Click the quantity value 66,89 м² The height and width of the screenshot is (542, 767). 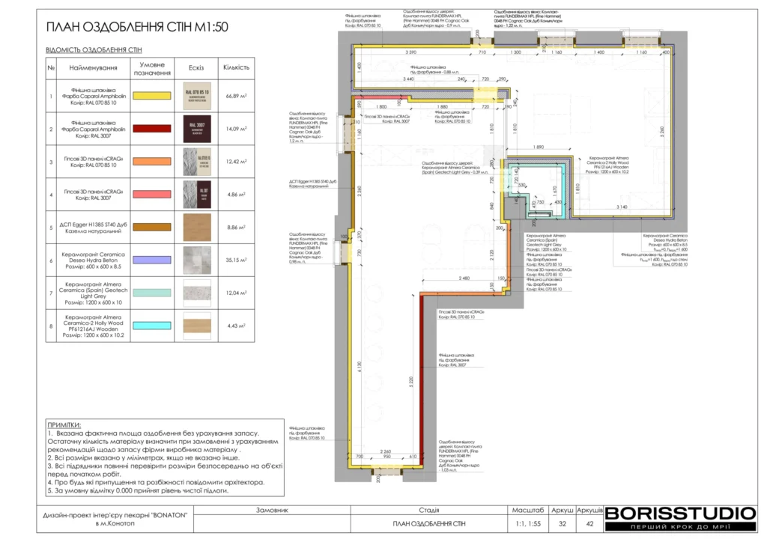(236, 97)
